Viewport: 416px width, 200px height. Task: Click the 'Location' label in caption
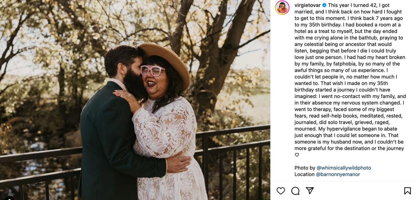(305, 174)
